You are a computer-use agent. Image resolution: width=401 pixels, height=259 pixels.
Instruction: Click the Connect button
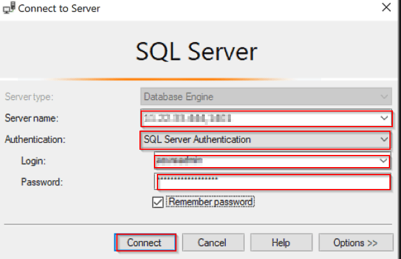tap(145, 242)
